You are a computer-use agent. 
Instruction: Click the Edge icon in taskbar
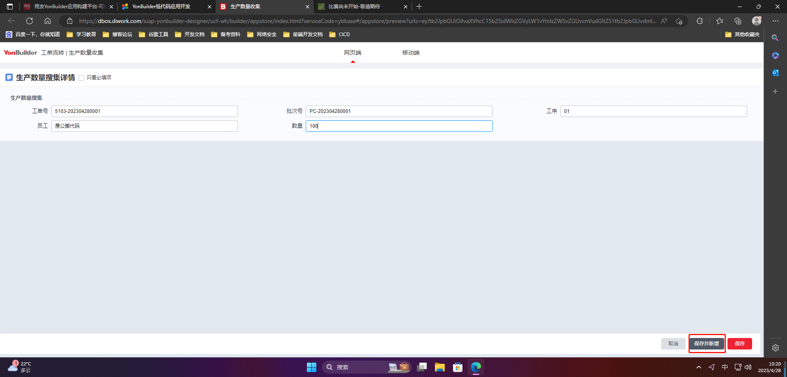(476, 367)
